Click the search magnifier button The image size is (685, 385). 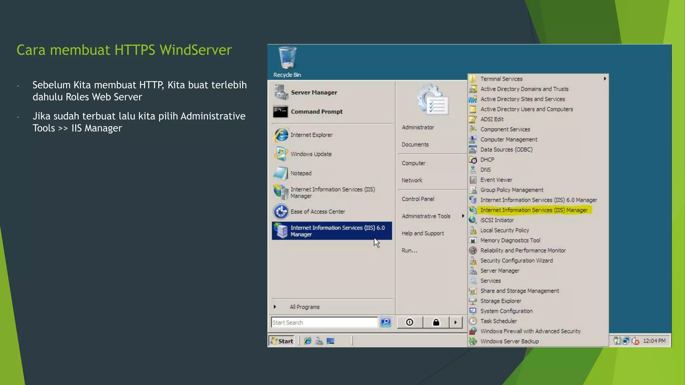pos(386,322)
